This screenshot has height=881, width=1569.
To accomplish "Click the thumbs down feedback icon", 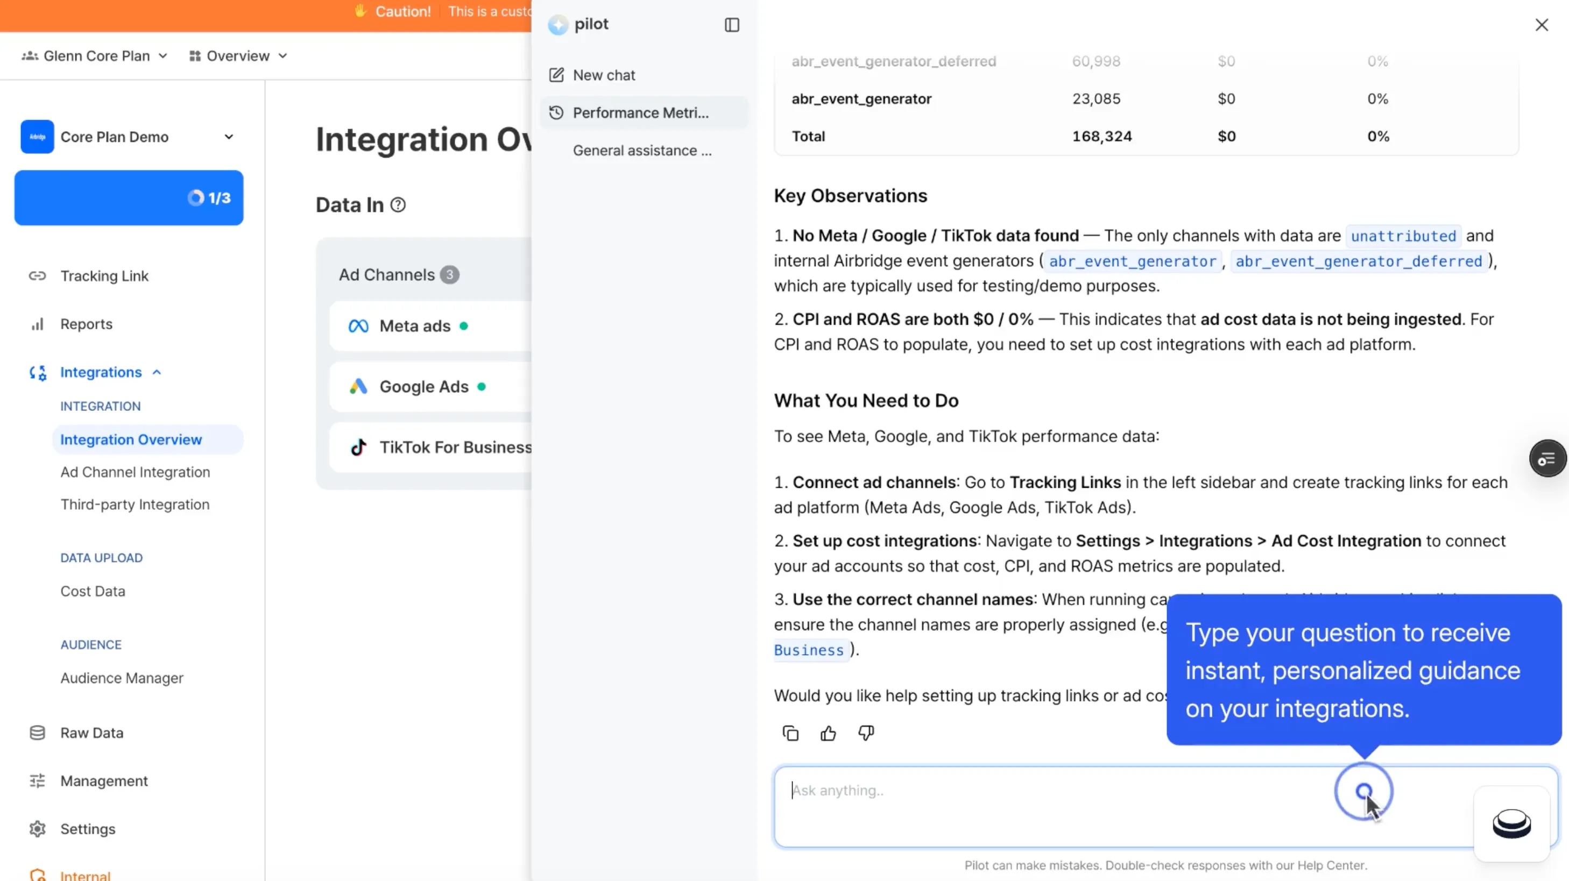I will (866, 733).
